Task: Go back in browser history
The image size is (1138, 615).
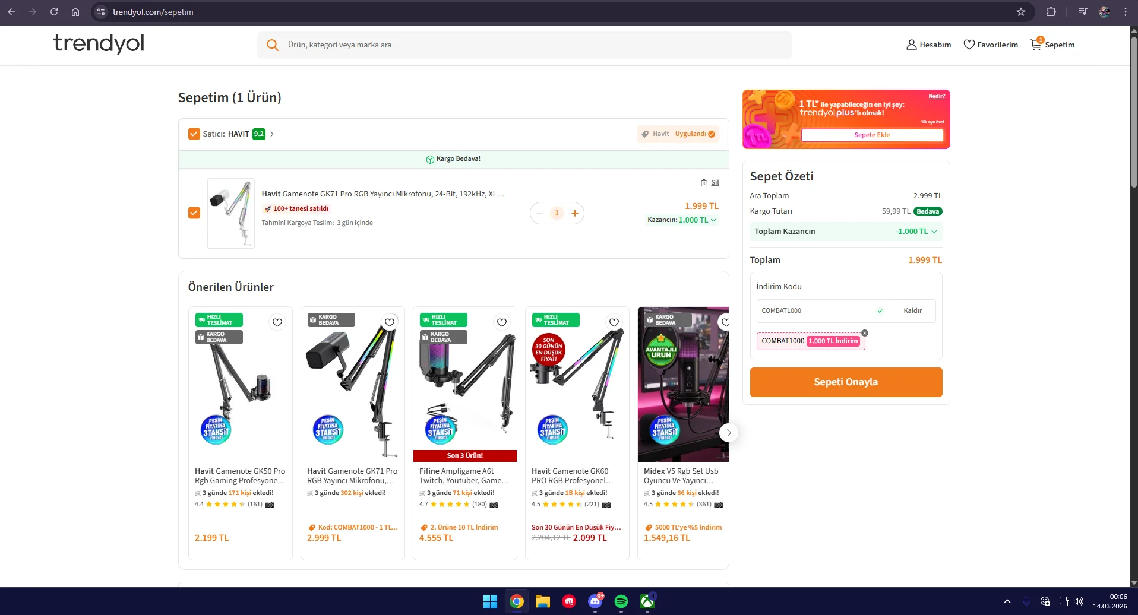Action: 11,12
